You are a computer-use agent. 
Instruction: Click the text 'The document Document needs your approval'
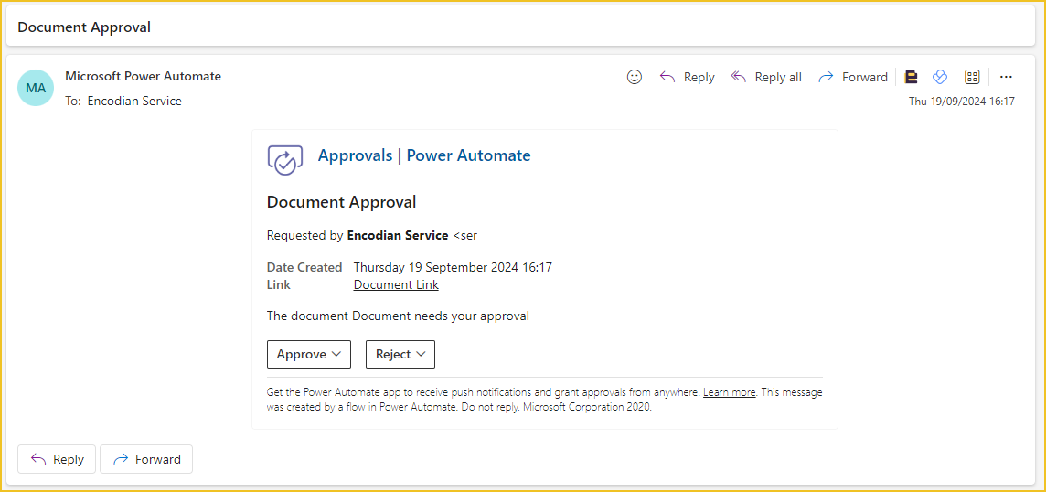398,316
